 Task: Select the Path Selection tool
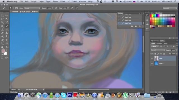(x=2, y=44)
